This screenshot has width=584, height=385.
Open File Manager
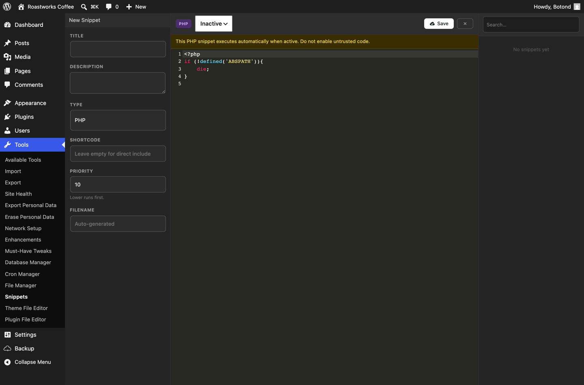point(21,285)
